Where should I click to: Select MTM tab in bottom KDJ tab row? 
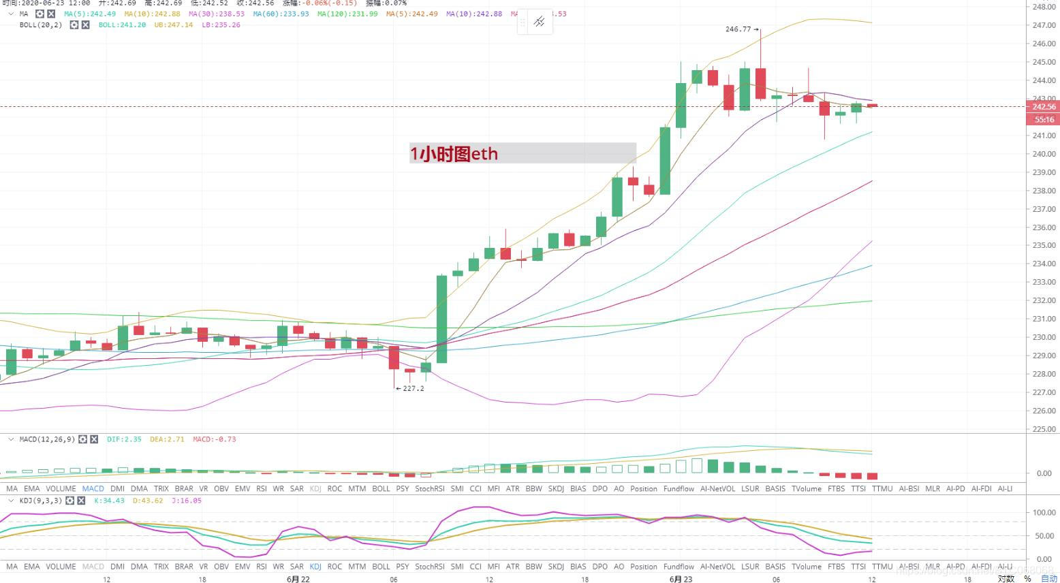pos(357,566)
